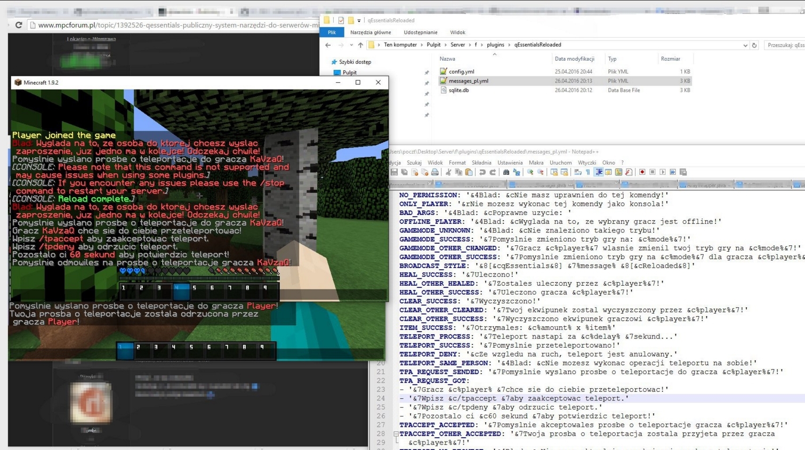The width and height of the screenshot is (805, 450).
Task: Expand the address bar history dropdown
Action: pos(745,45)
